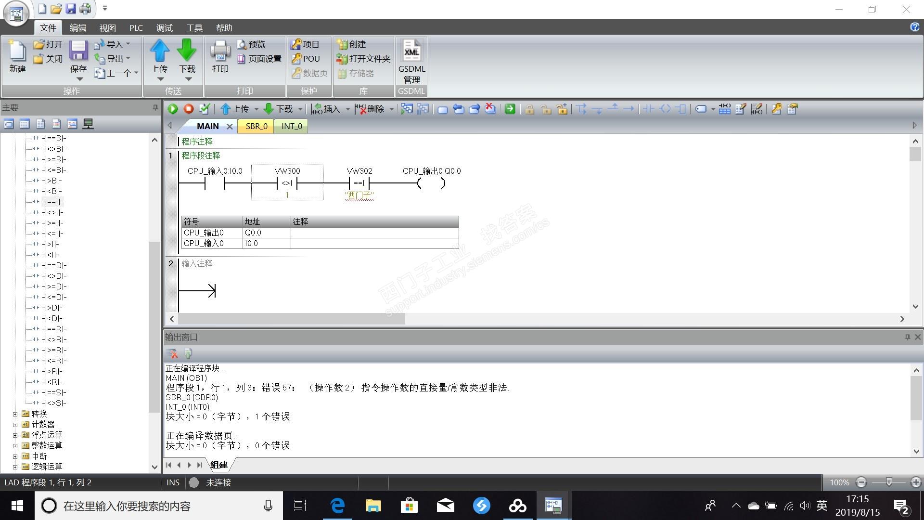Viewport: 924px width, 520px height.
Task: Switch to the SBR_0 tab
Action: (x=256, y=126)
